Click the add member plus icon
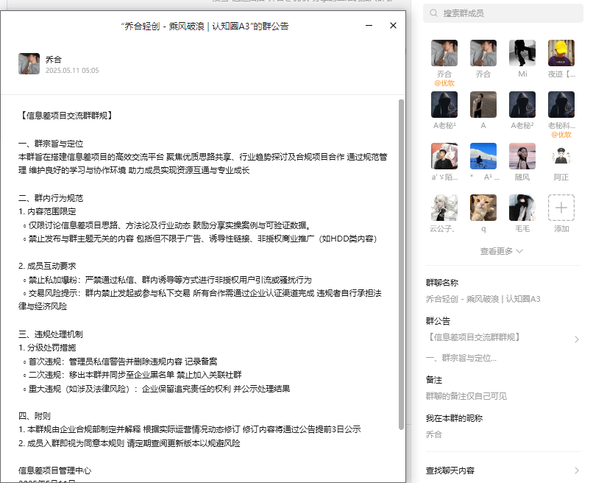 (561, 208)
